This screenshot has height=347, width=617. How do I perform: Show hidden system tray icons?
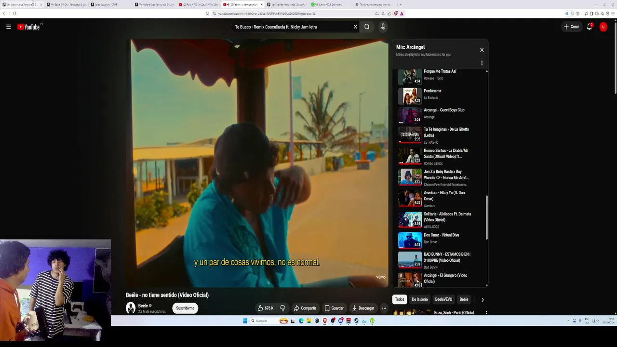[x=568, y=321]
